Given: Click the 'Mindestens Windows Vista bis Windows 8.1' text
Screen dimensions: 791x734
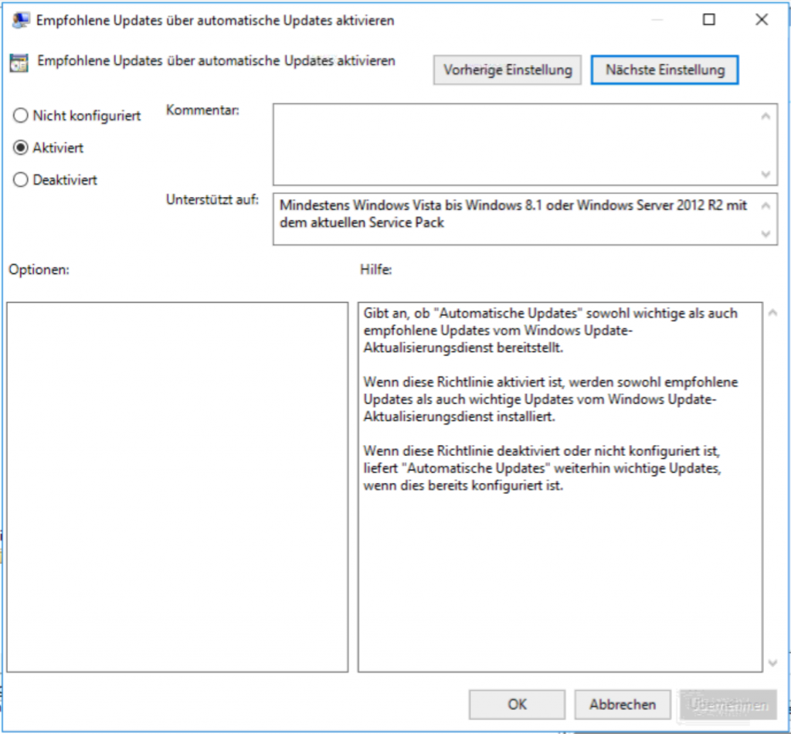Looking at the screenshot, I should (x=513, y=214).
